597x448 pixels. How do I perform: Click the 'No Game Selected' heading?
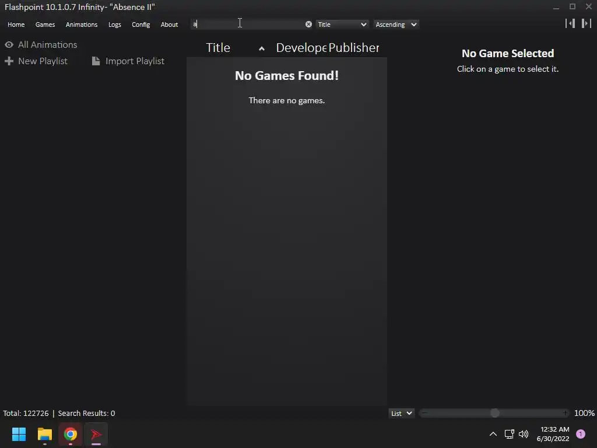(x=508, y=53)
